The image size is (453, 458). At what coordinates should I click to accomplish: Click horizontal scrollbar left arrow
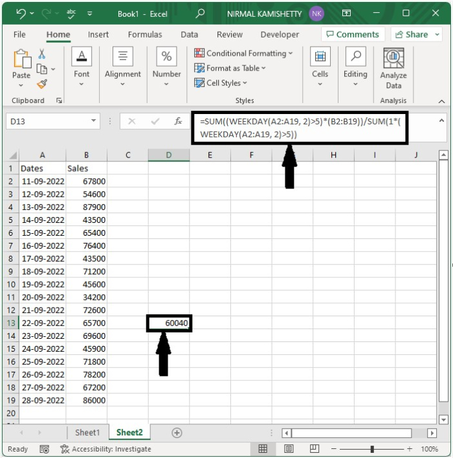[287, 433]
